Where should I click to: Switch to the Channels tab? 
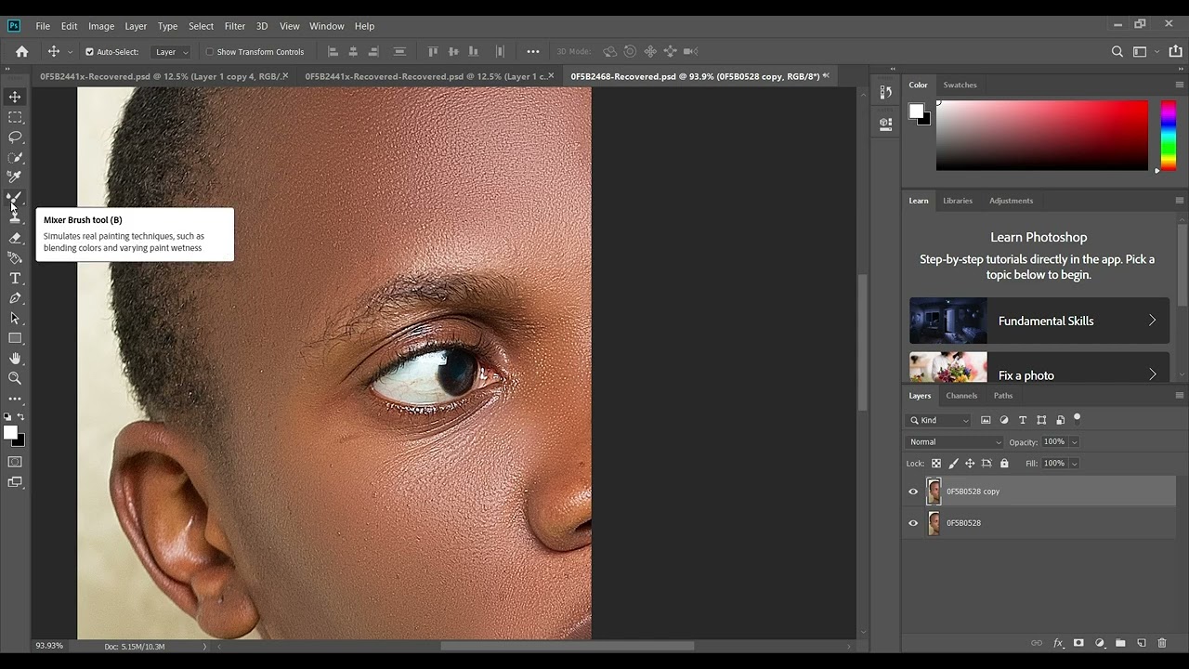pos(961,395)
